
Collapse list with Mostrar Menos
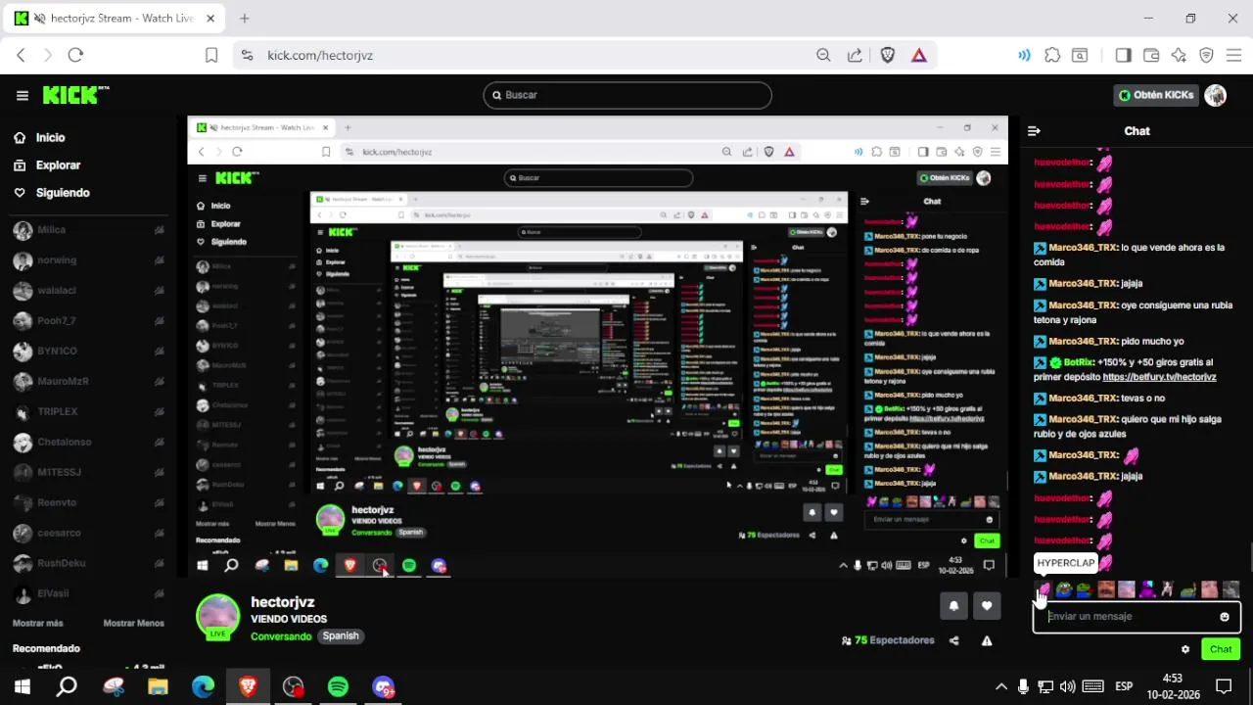(x=134, y=624)
